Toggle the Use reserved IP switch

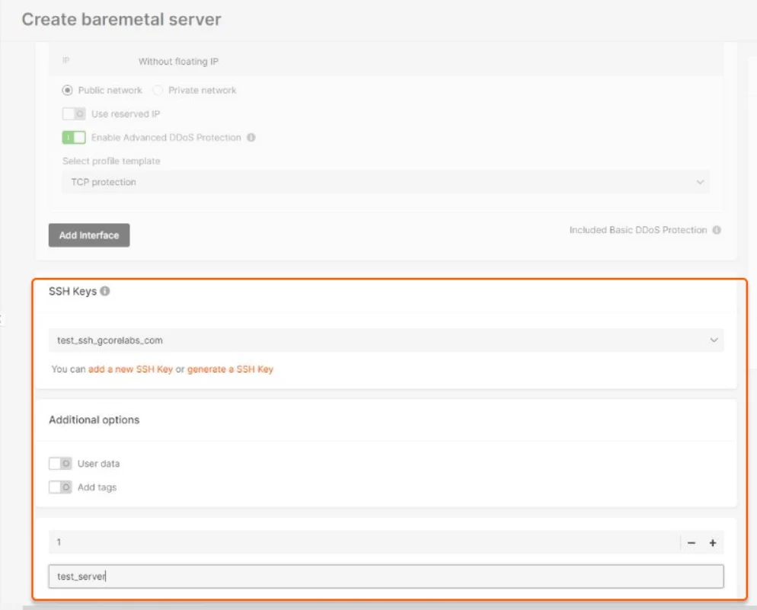coord(74,114)
